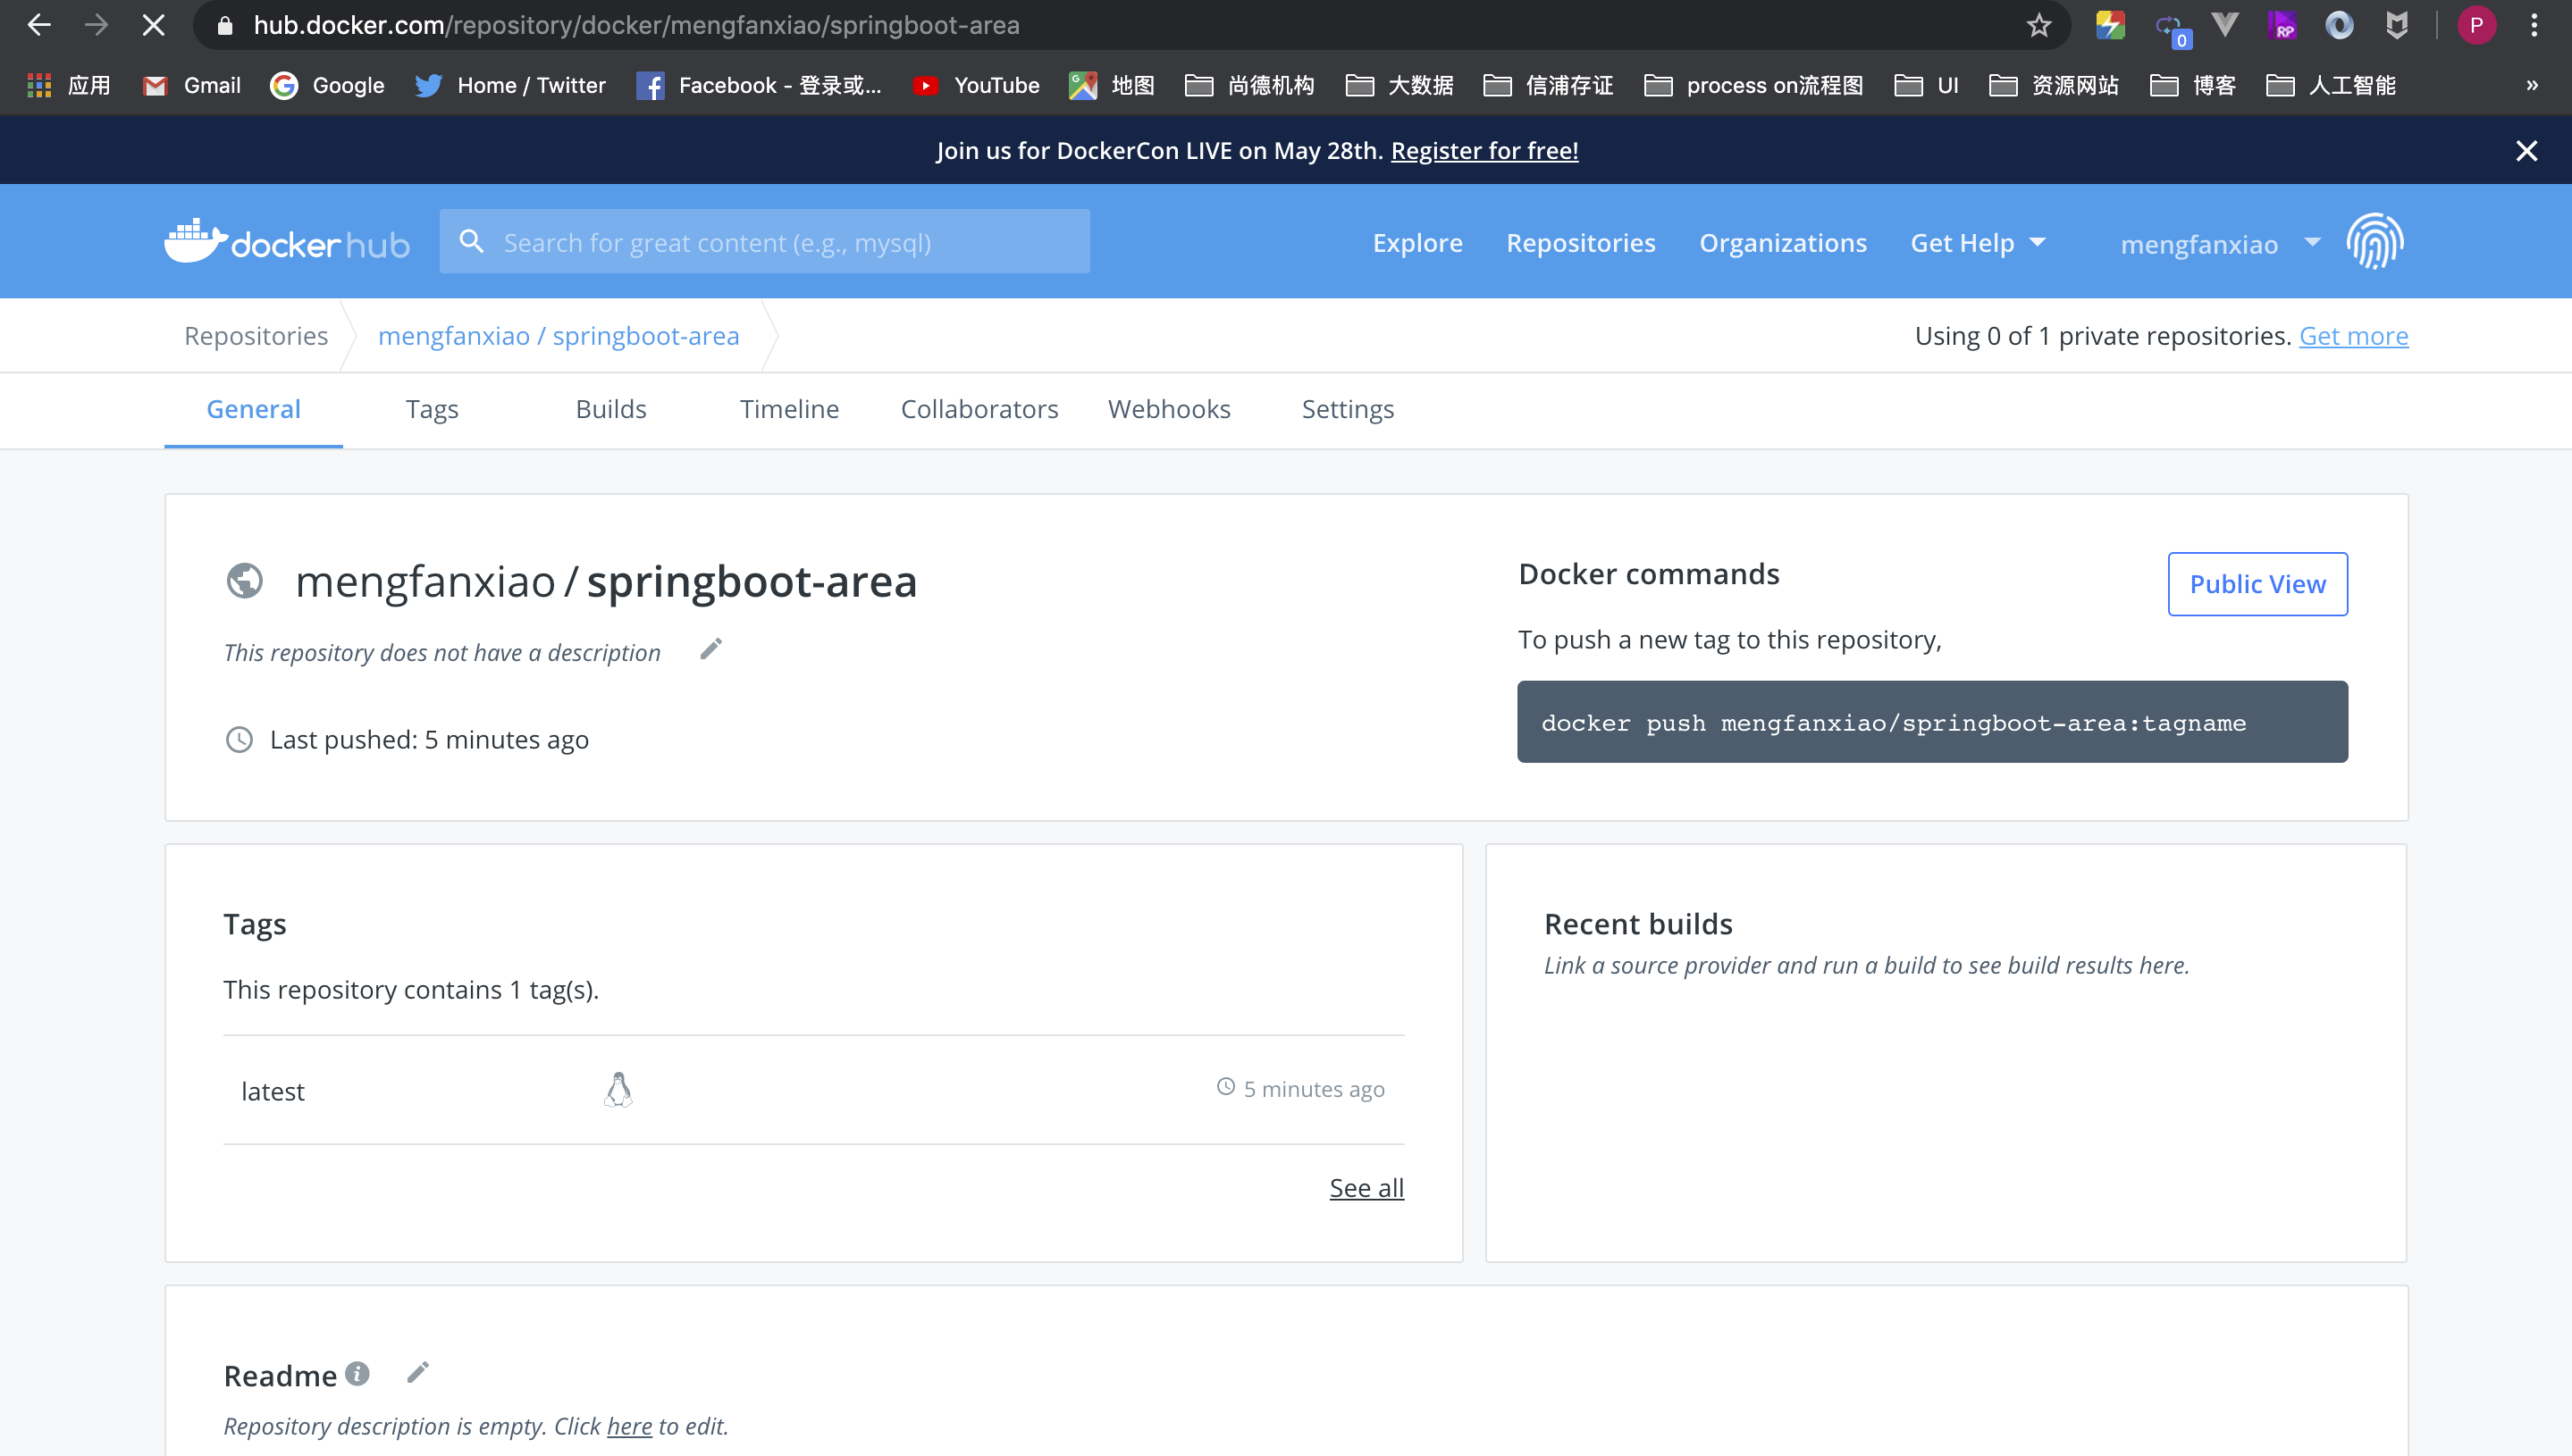Stop page loading in the browser toolbar
This screenshot has width=2572, height=1456.
pos(153,25)
